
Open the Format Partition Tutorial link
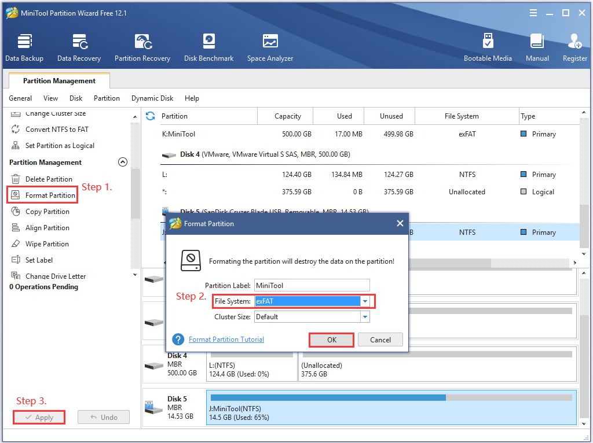click(x=226, y=339)
